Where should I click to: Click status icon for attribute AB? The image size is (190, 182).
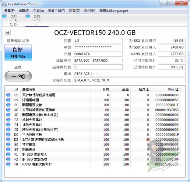pos(8,110)
